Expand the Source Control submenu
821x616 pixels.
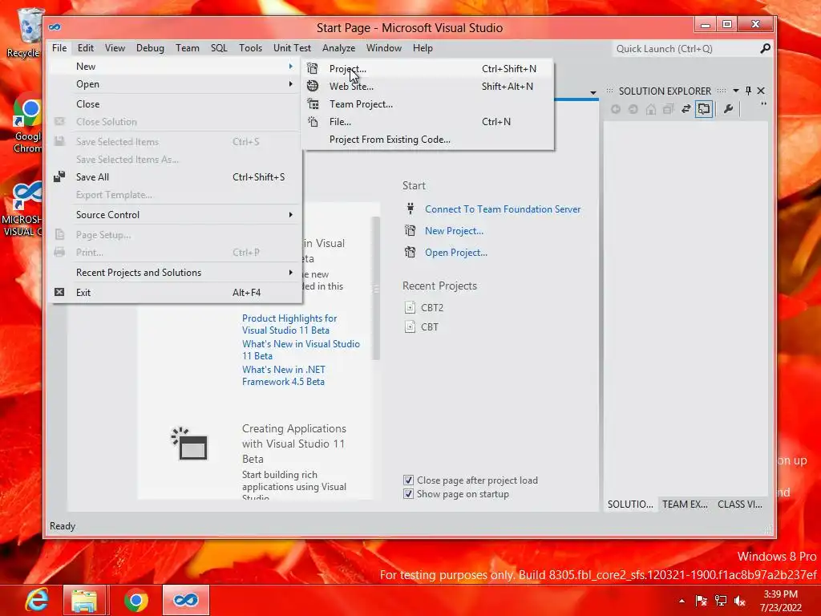pyautogui.click(x=290, y=215)
